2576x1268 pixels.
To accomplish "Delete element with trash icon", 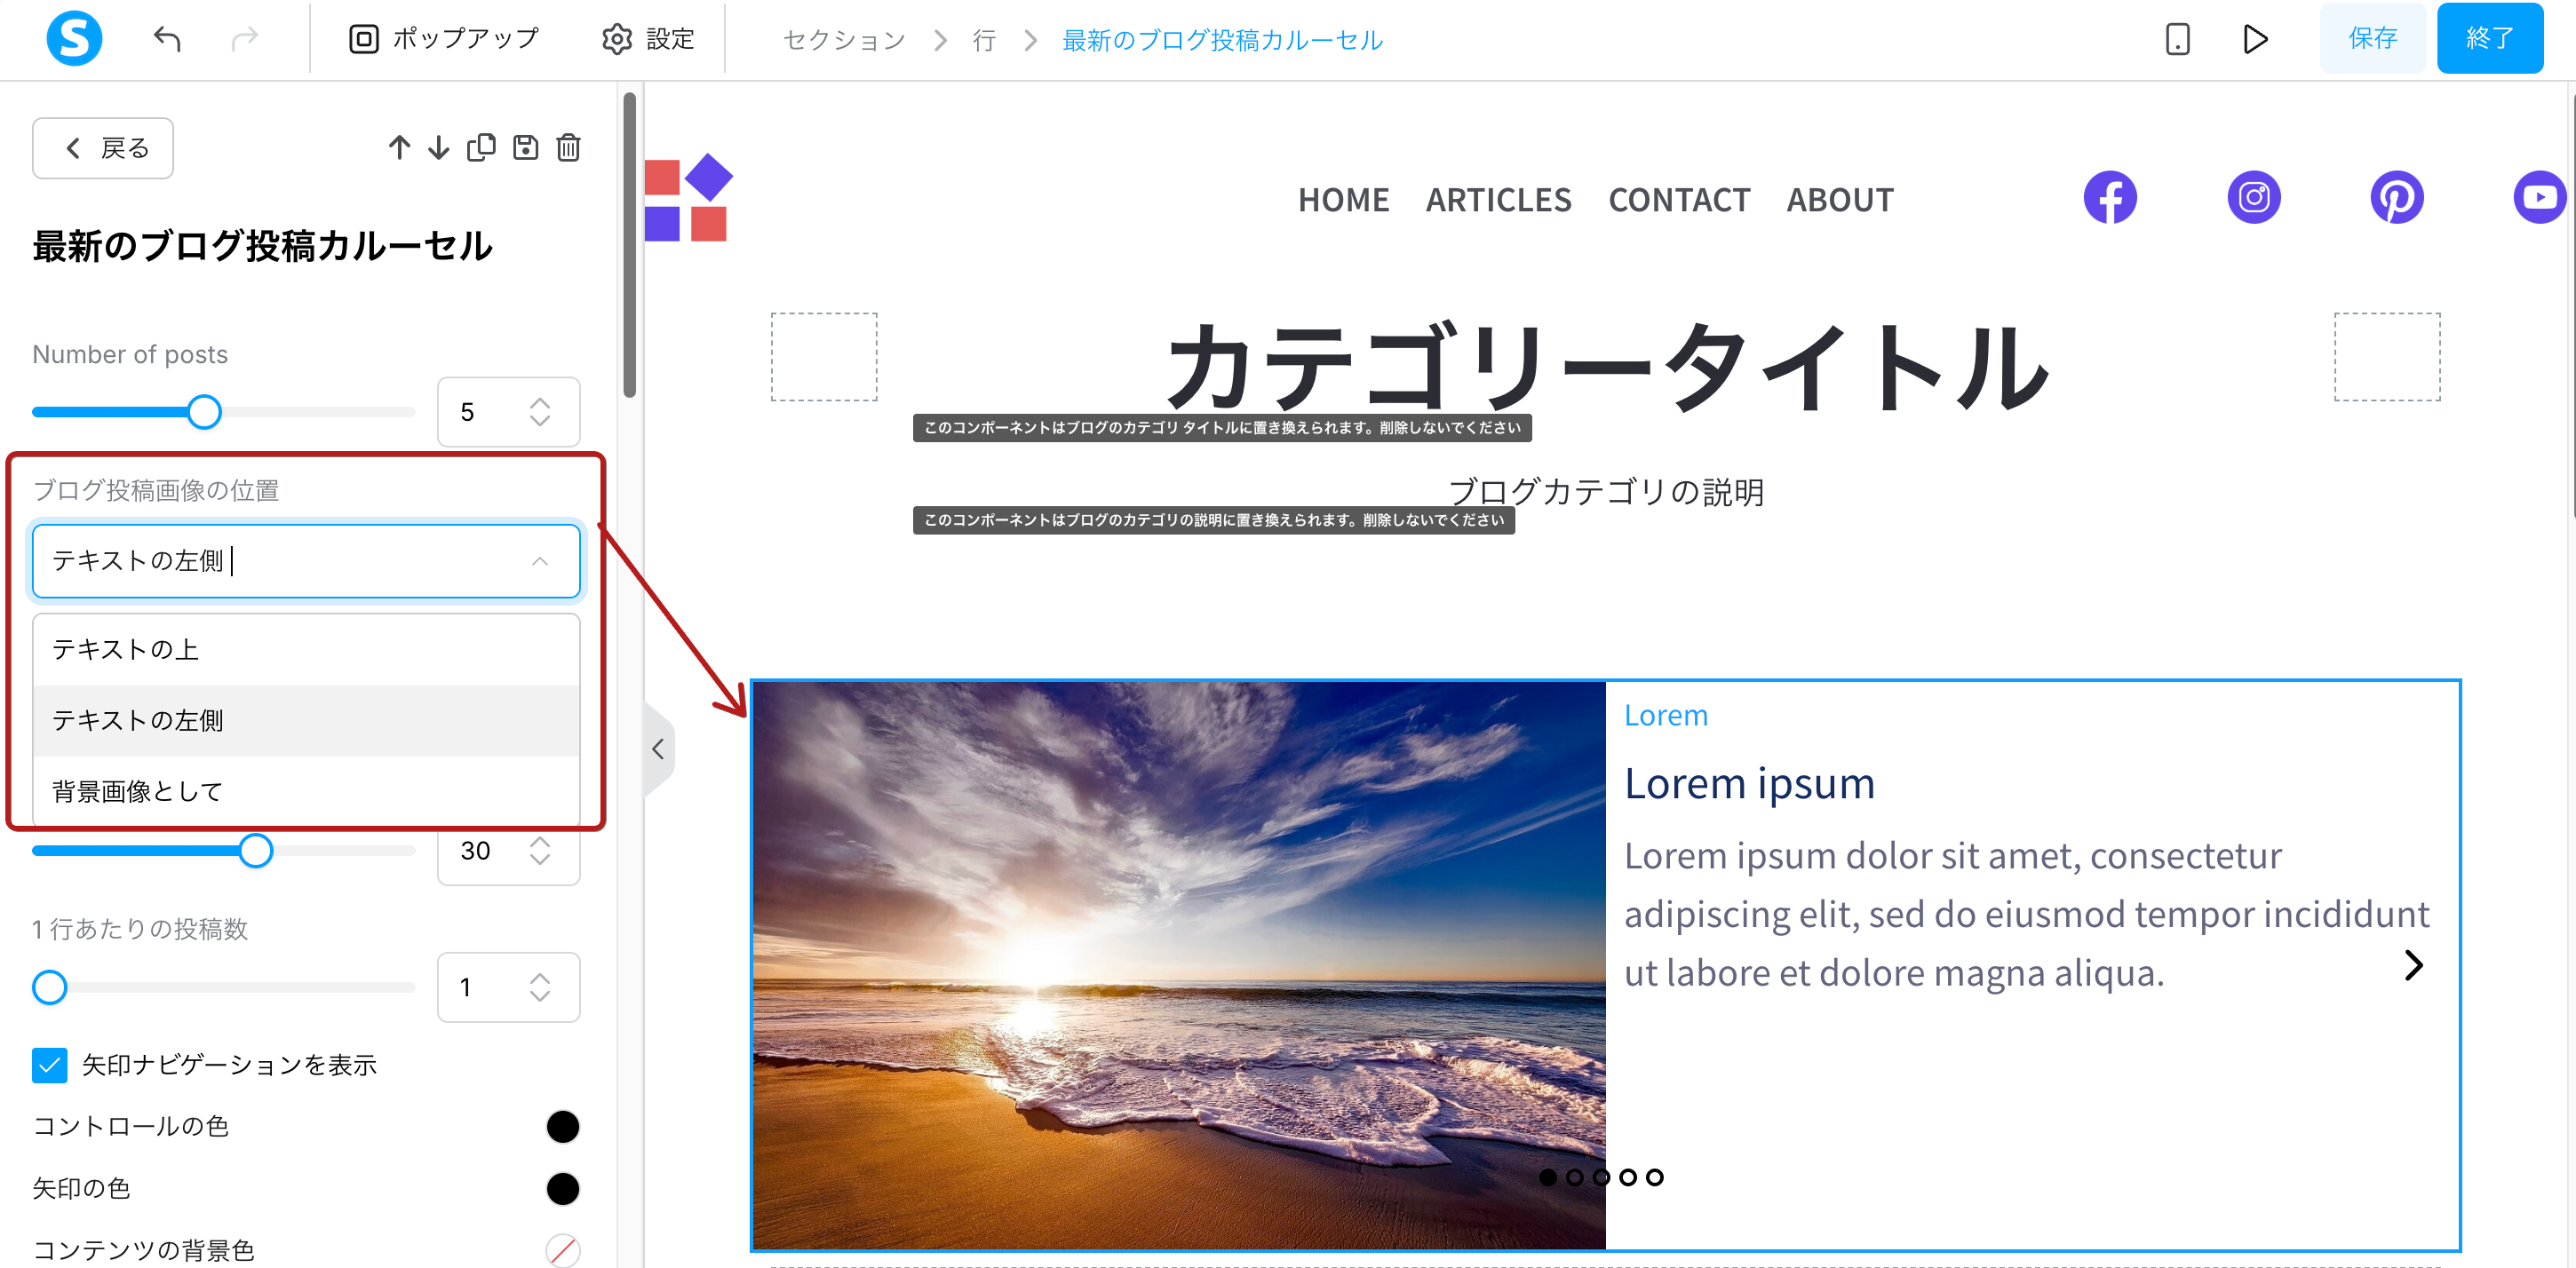I will (x=568, y=148).
